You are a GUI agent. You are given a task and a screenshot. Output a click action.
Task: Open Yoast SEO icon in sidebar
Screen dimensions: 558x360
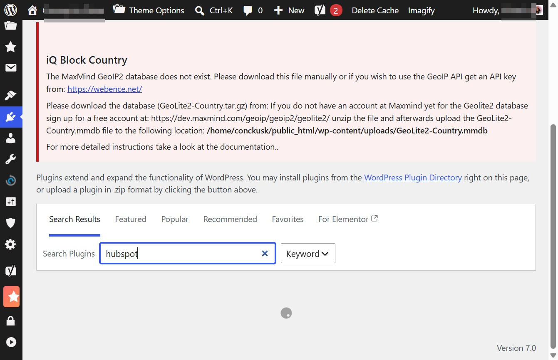[x=11, y=271]
